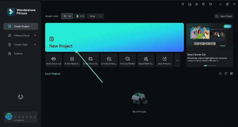The image size is (238, 127).
Task: Switch local projects list view layout
Action: [x=231, y=74]
